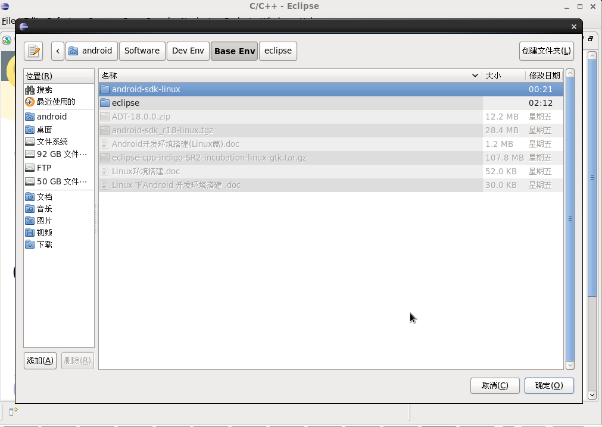Switch to the eclipse breadcrumb segment
602x427 pixels.
[x=277, y=51]
